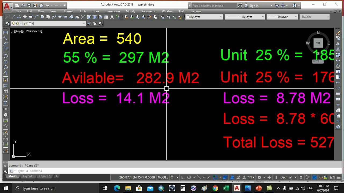The height and width of the screenshot is (193, 344).
Task: Select the Circle draw tool
Action: coord(42,17)
